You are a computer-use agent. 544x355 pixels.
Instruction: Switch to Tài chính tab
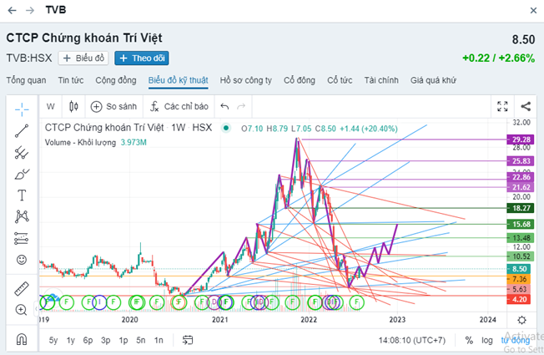pos(381,80)
